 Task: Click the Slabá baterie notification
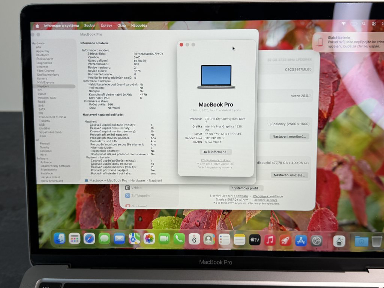click(349, 42)
